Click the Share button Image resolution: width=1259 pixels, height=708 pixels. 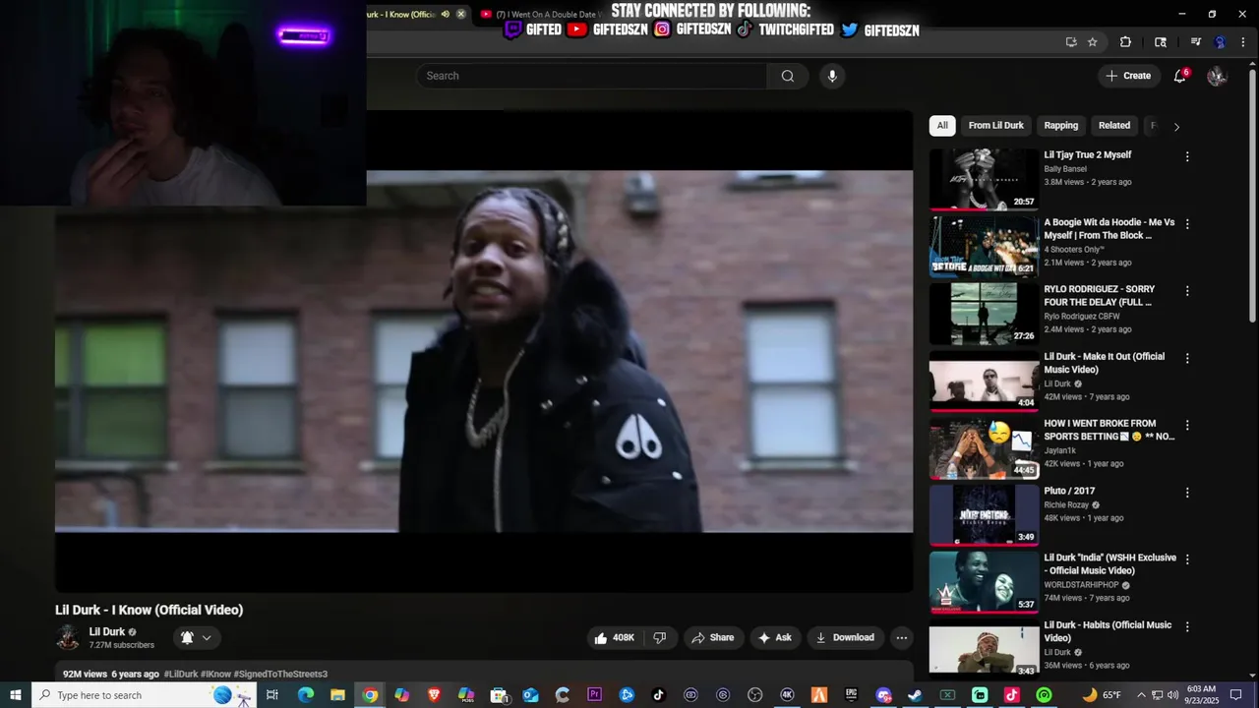pos(713,637)
